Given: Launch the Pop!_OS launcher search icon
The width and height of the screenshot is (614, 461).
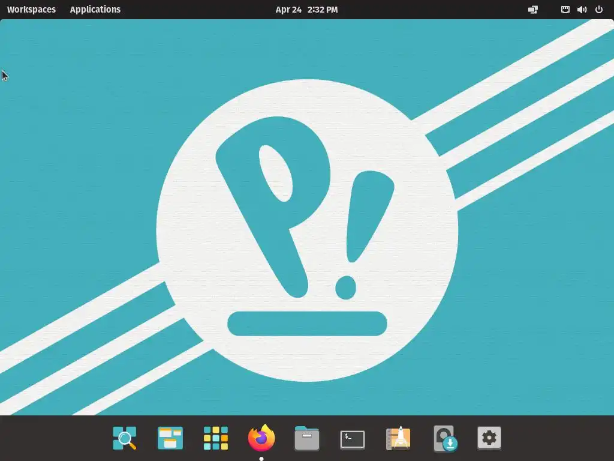Looking at the screenshot, I should pos(125,438).
